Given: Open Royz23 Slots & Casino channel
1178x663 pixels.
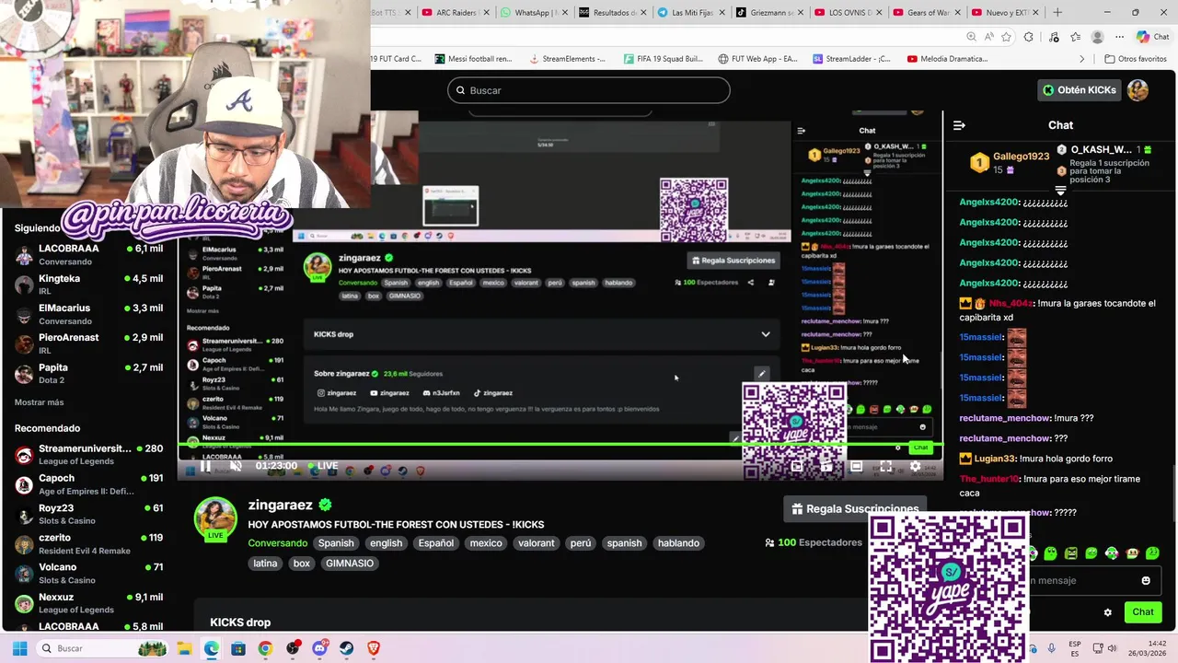Looking at the screenshot, I should pos(88,514).
